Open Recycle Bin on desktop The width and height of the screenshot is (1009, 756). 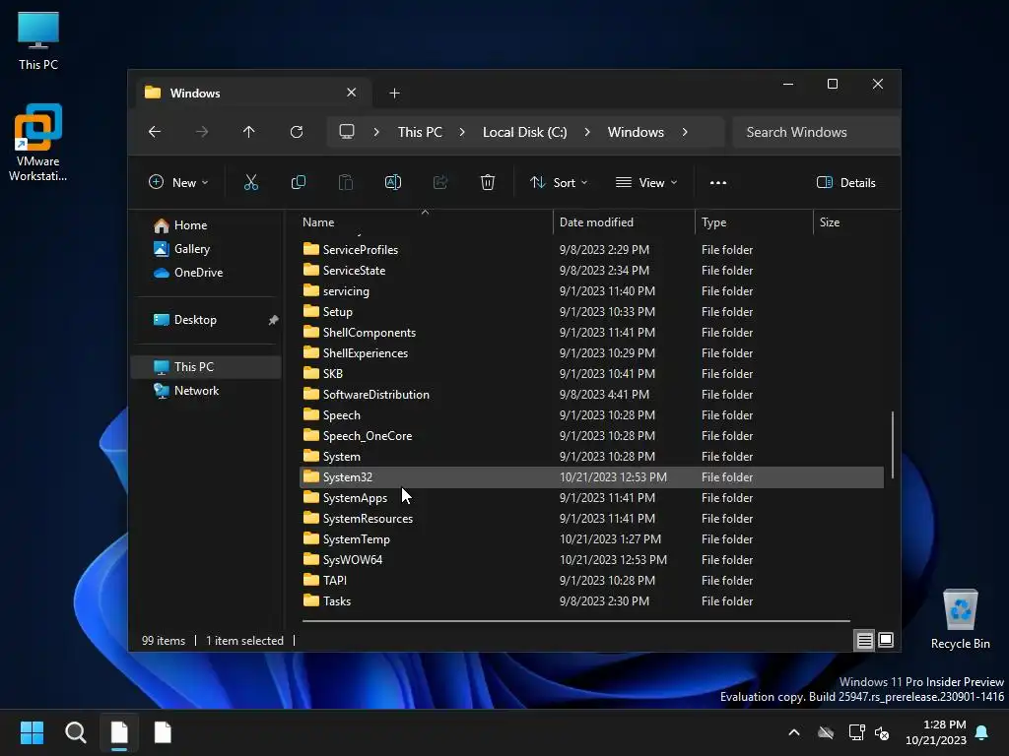coord(960,619)
